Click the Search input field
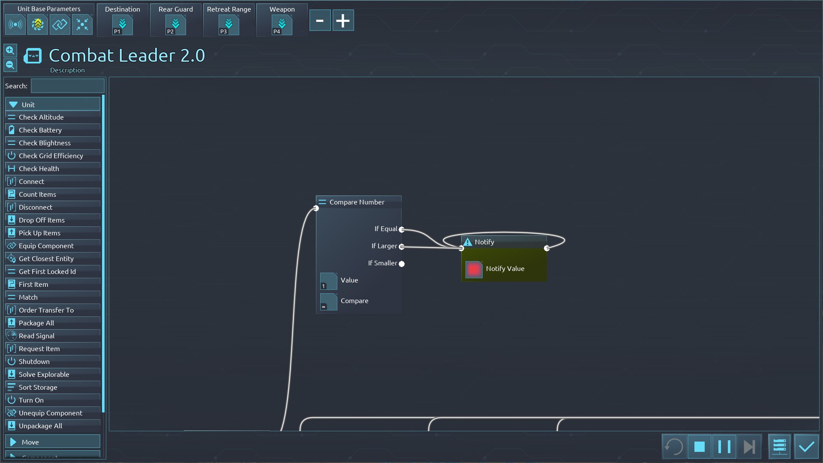The width and height of the screenshot is (823, 463). click(x=67, y=86)
